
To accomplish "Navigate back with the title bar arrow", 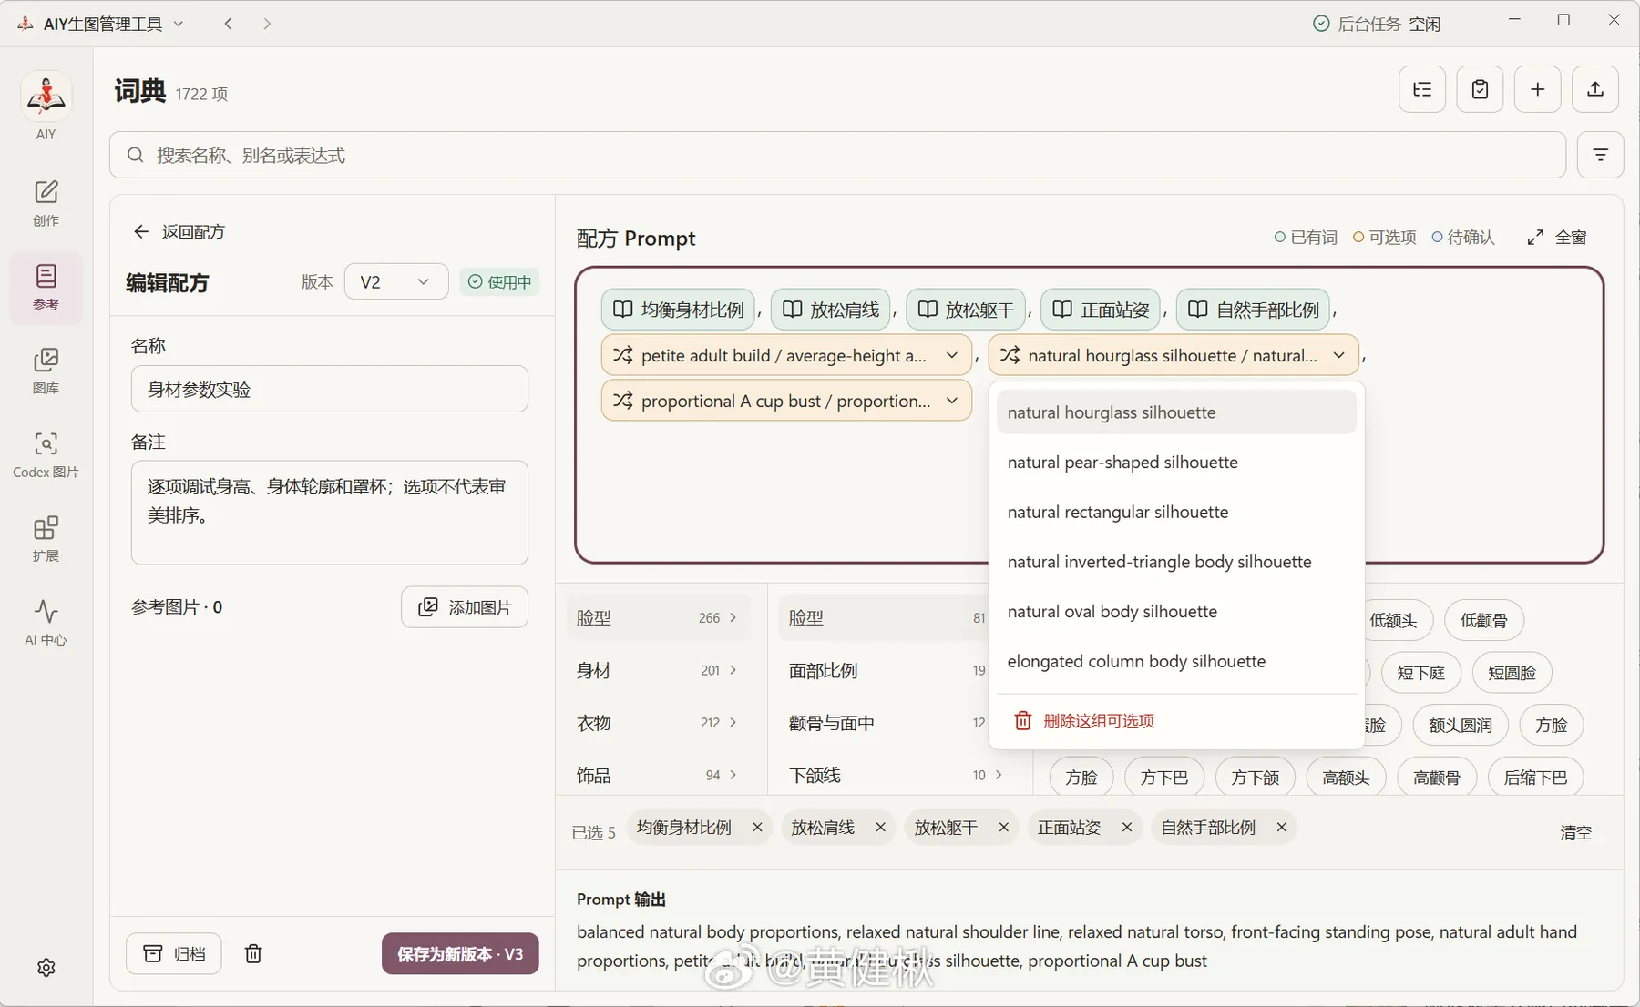I will [x=229, y=24].
